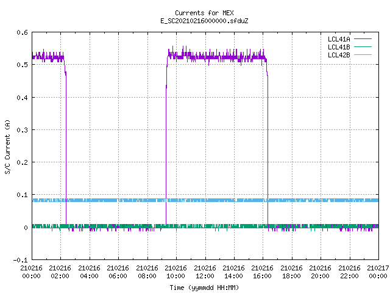Viewport: 390px width, 293px height.
Task: Click the x-axis tick label 210217 00:00
Action: point(378,272)
